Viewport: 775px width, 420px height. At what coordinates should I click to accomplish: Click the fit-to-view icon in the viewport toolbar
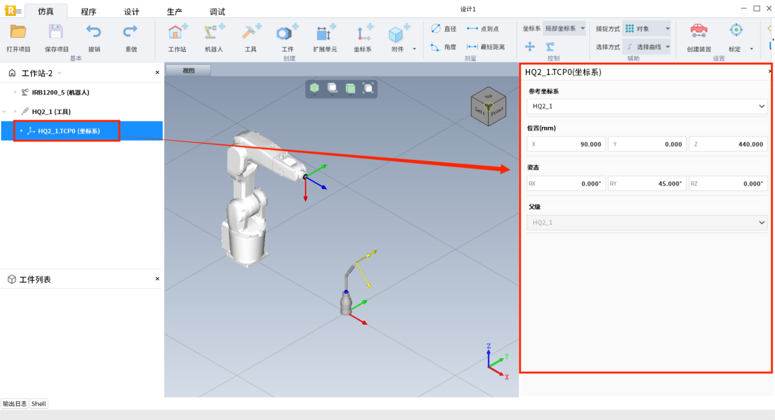[x=368, y=89]
